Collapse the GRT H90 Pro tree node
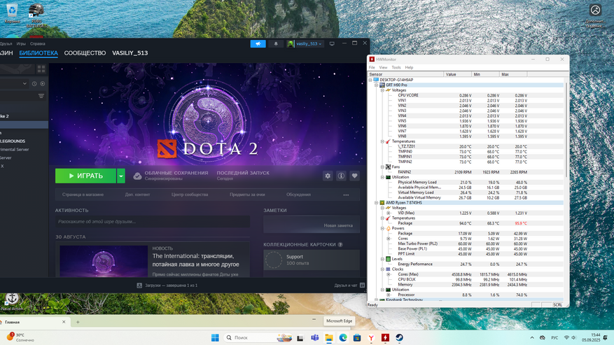Screen dimensions: 614x345 [376, 85]
